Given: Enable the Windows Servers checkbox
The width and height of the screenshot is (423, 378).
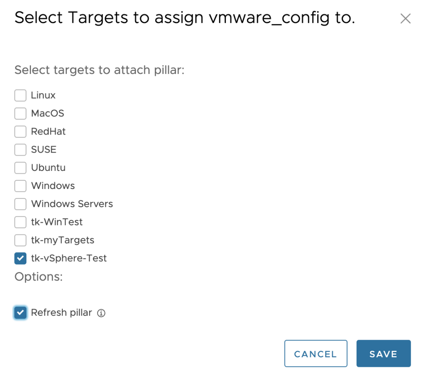Looking at the screenshot, I should [x=21, y=204].
